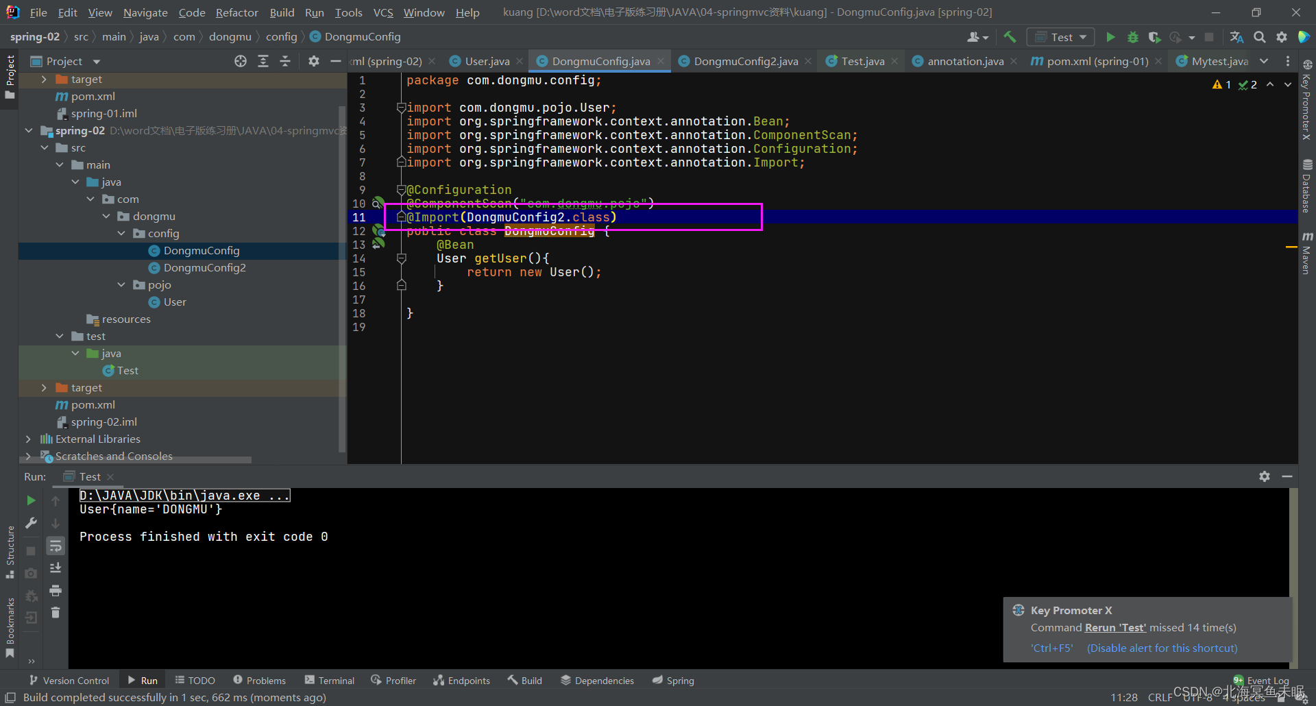Open the Spring tool window
This screenshot has height=706, width=1316.
[x=673, y=680]
